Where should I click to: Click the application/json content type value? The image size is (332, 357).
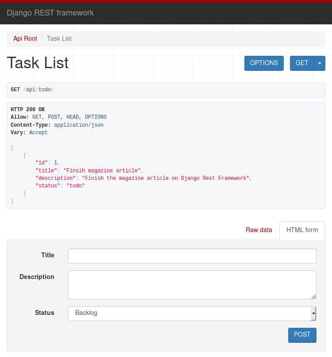point(79,125)
